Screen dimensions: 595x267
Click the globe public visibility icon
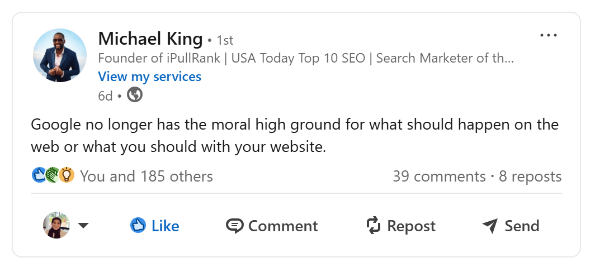(135, 95)
